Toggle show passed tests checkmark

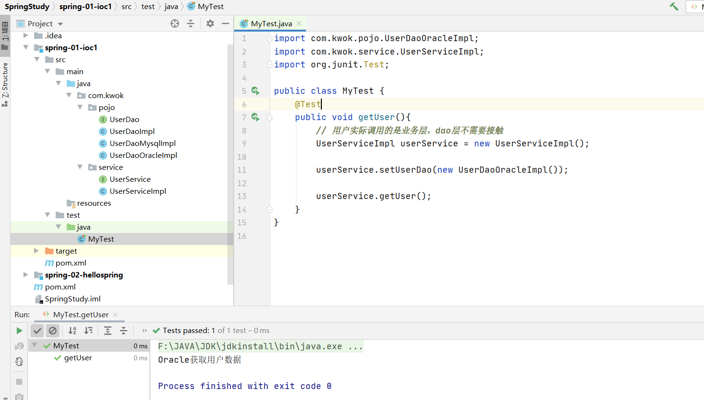click(37, 331)
